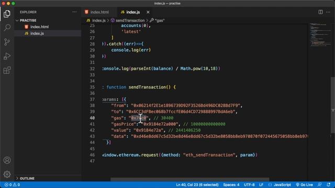Image resolution: width=335 pixels, height=188 pixels.
Task: Collapse the PRACTISE folder section
Action: (28, 20)
